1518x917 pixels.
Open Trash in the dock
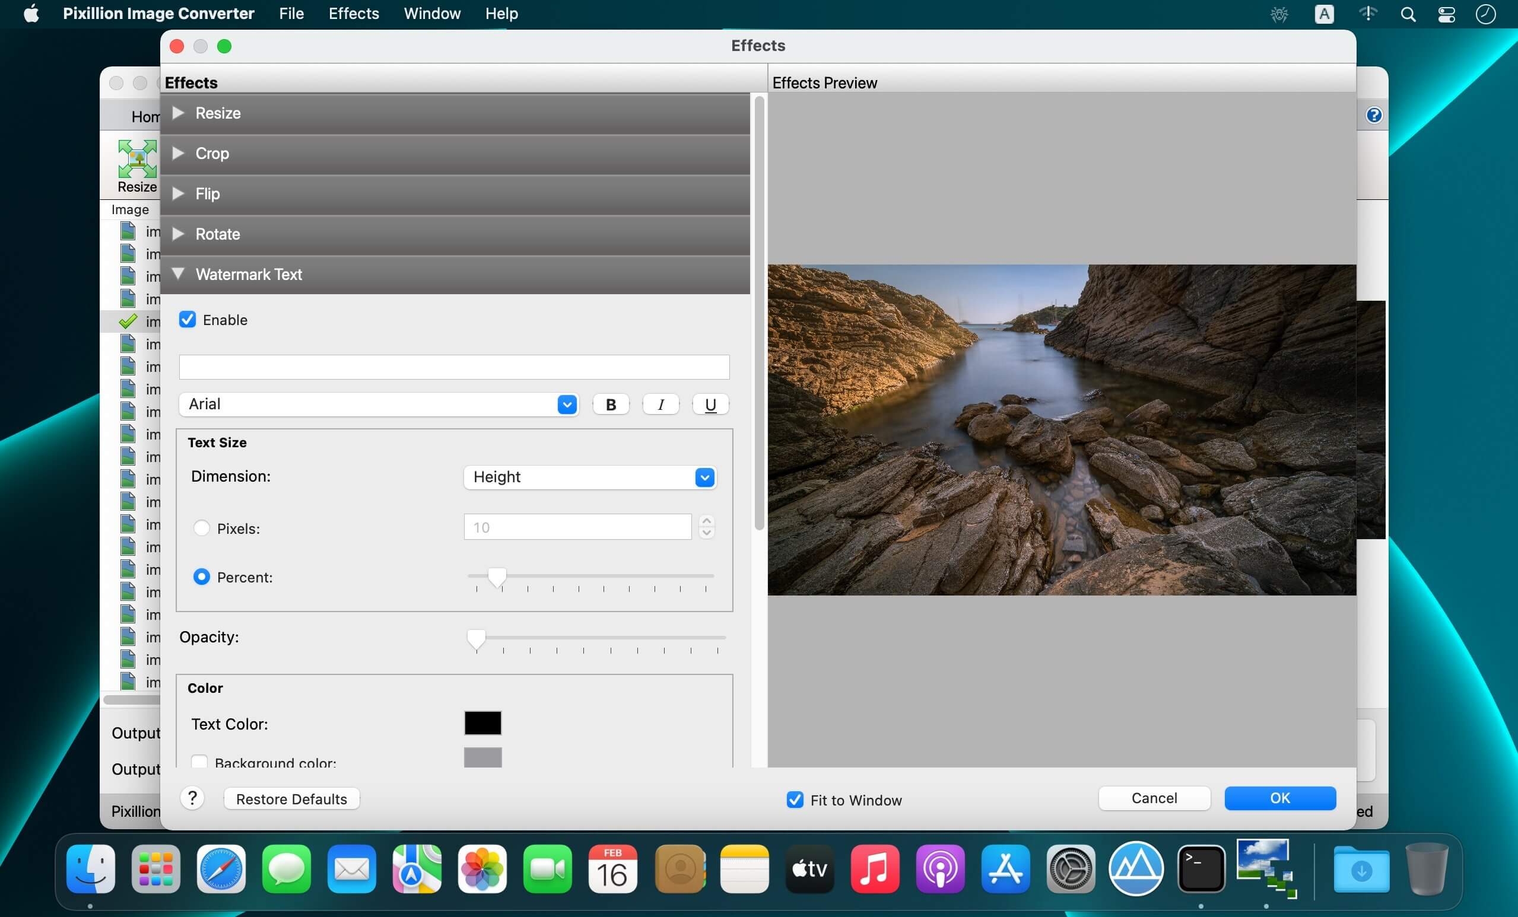pyautogui.click(x=1427, y=869)
